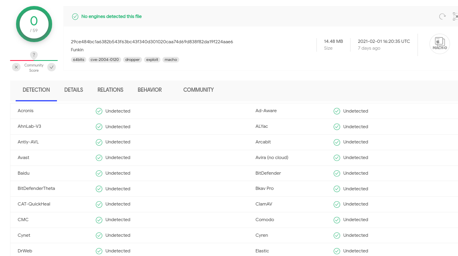Image resolution: width=458 pixels, height=256 pixels.
Task: Click the Ad-Aware engine name
Action: 266,111
